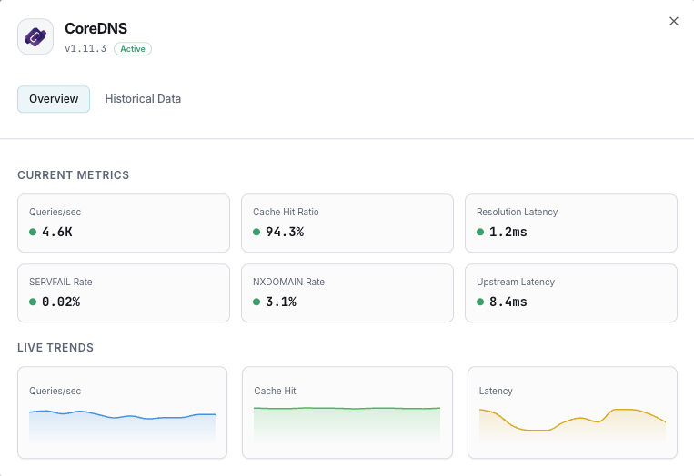Click the green status dot beside 1.2ms
Screen dimensions: 694x476
click(x=480, y=232)
